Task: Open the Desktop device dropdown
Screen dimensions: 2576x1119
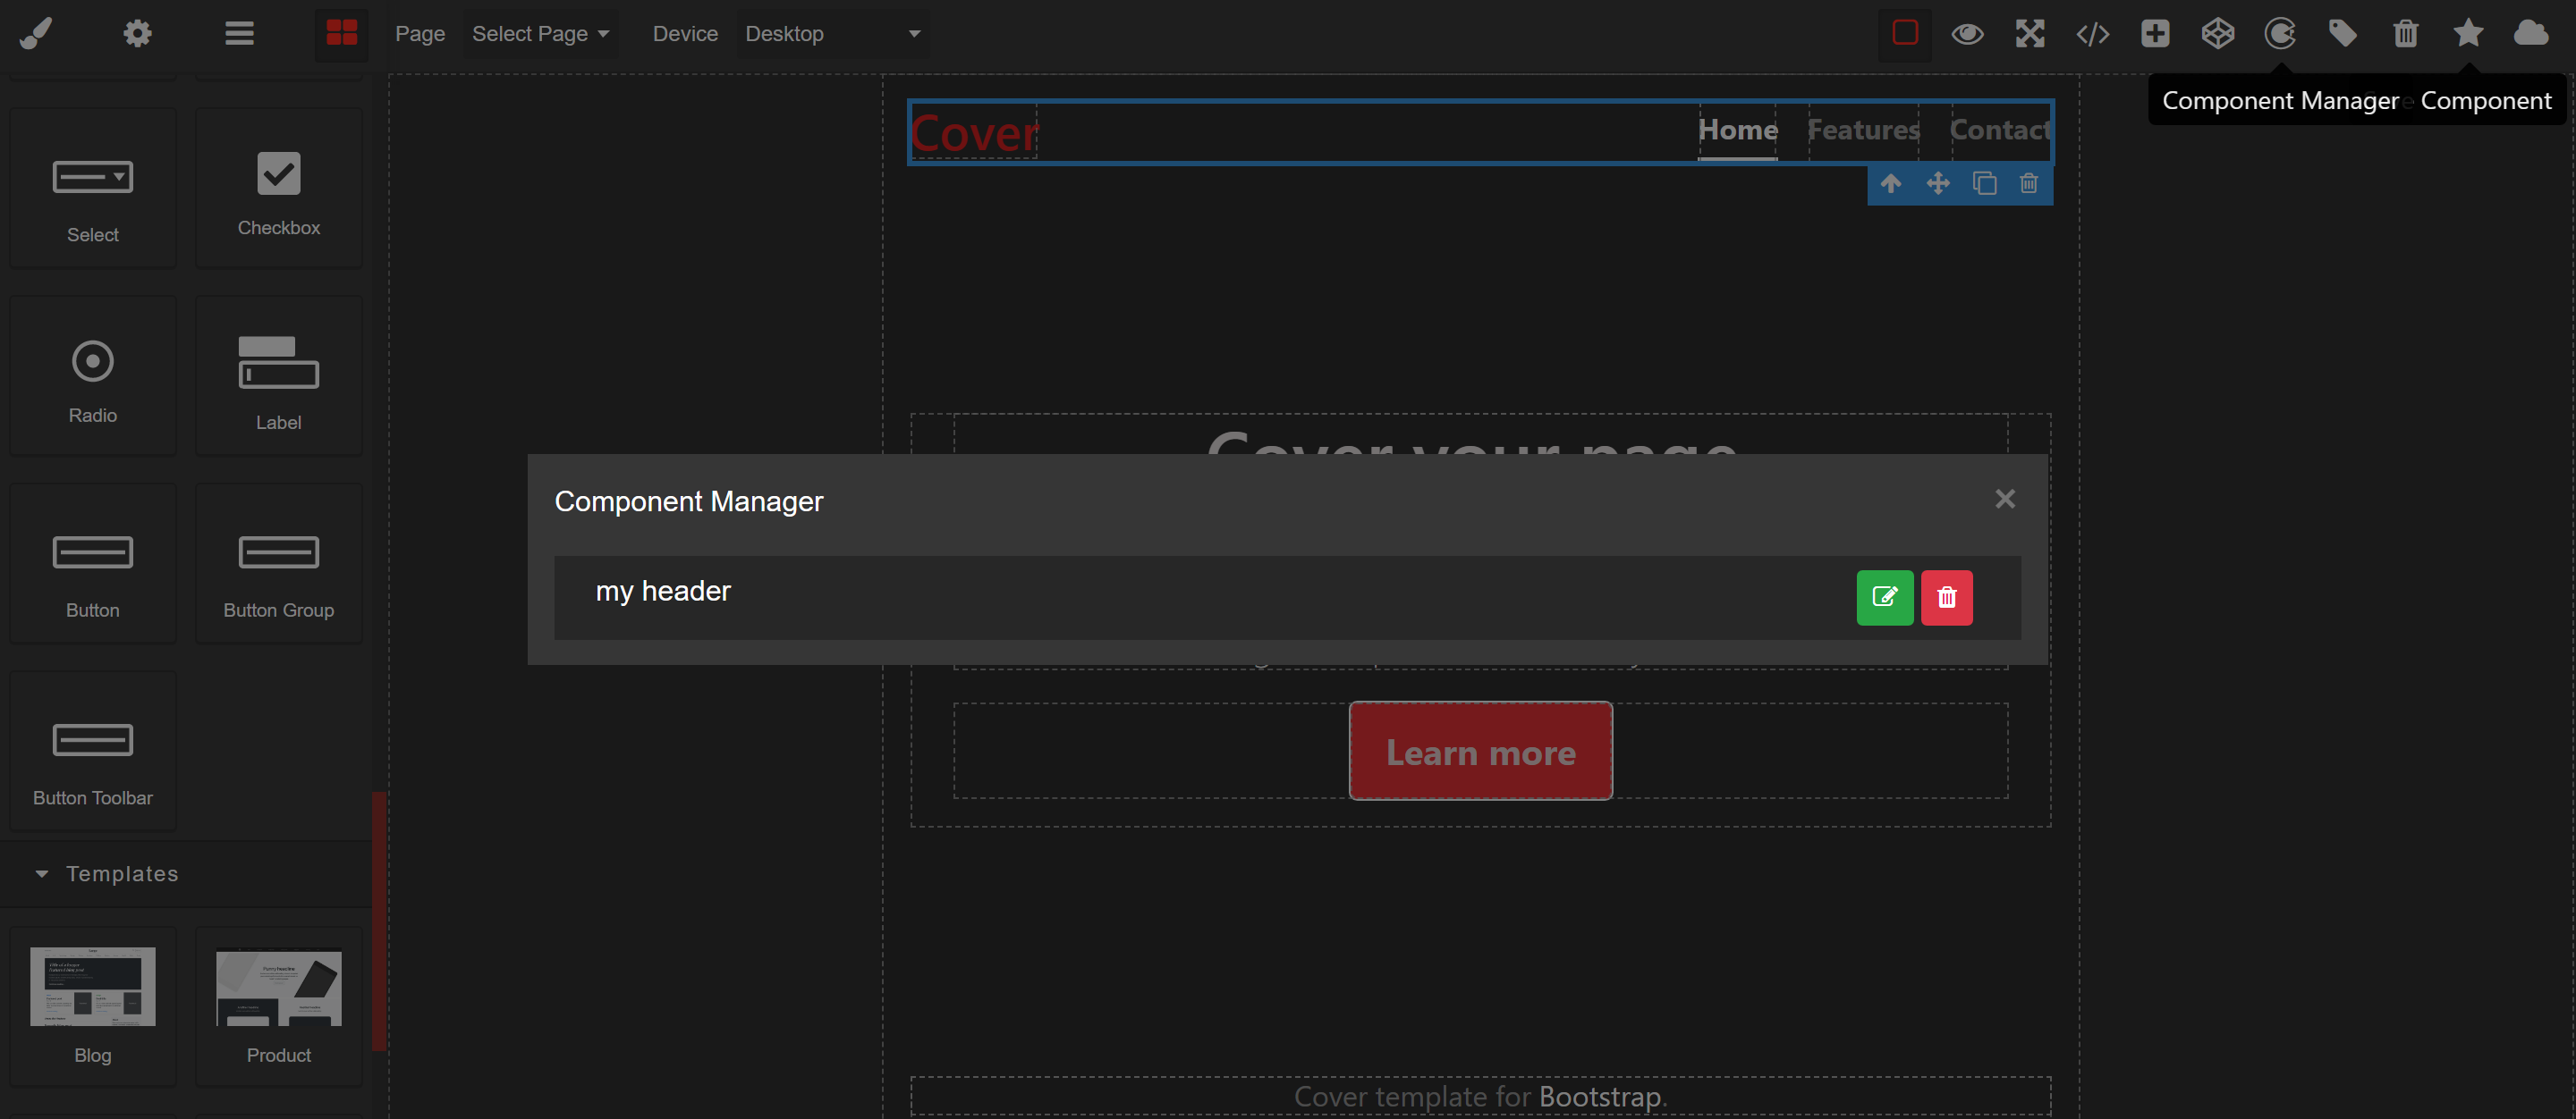Action: (x=832, y=34)
